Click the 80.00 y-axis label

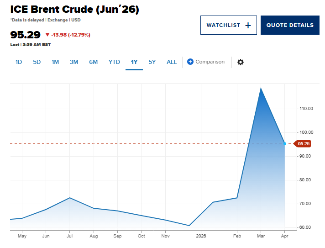305,180
